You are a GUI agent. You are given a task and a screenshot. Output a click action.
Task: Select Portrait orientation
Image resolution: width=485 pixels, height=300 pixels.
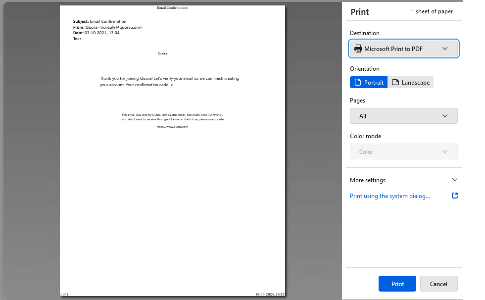(x=369, y=82)
